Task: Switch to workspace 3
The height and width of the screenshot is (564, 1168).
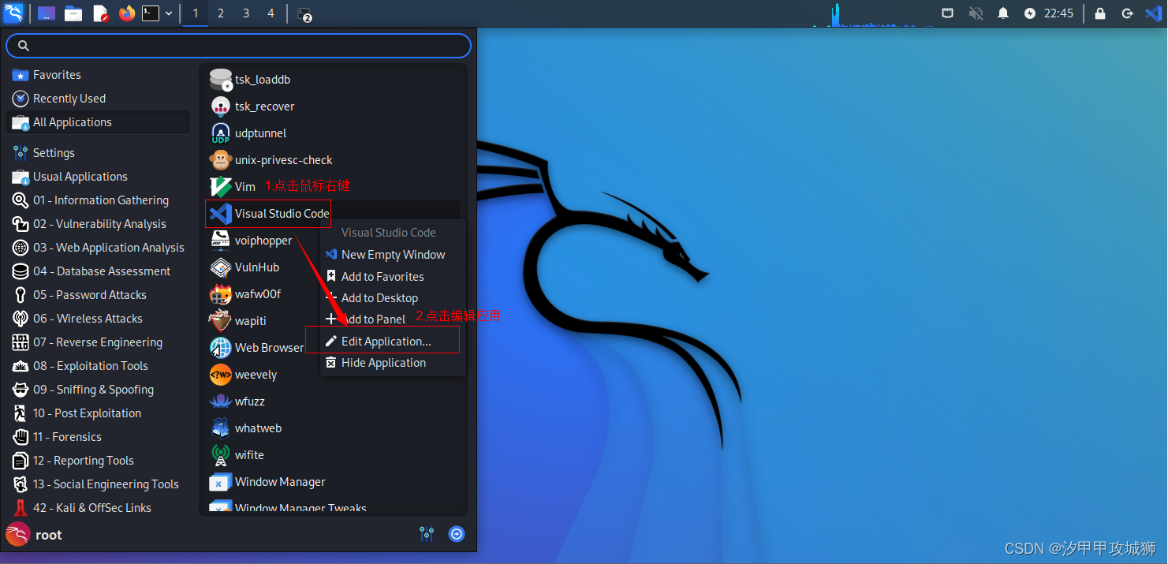Action: pyautogui.click(x=246, y=13)
